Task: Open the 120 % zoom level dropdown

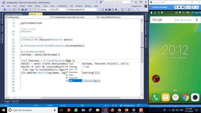Action: (x=9, y=98)
